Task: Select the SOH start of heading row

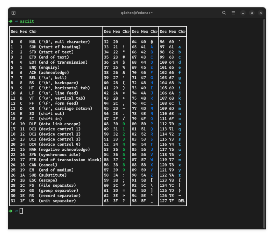Action: 46,47
